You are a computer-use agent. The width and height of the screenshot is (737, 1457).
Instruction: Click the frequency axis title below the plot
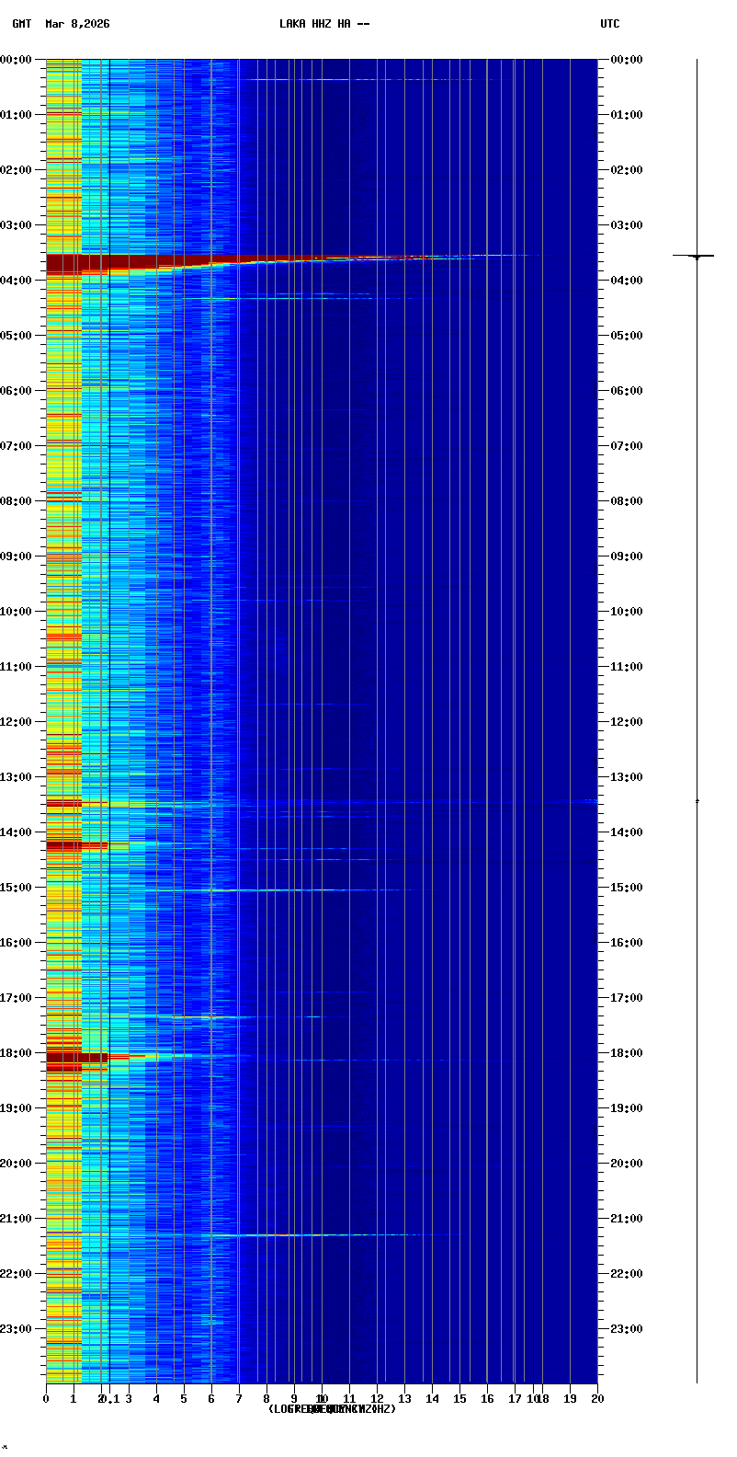tap(332, 1409)
